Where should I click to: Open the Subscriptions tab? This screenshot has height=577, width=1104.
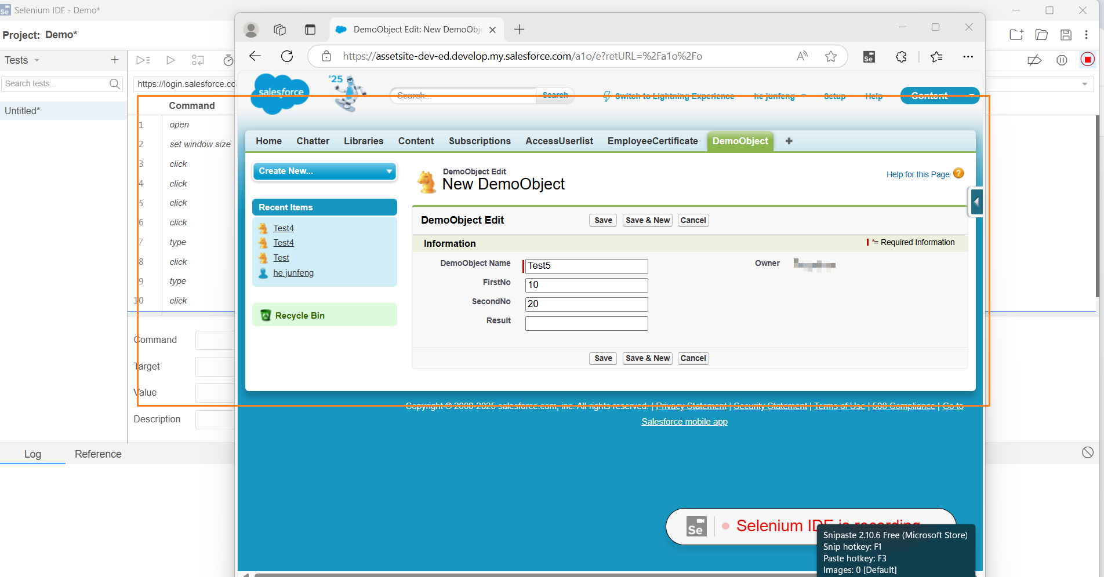[x=480, y=141]
